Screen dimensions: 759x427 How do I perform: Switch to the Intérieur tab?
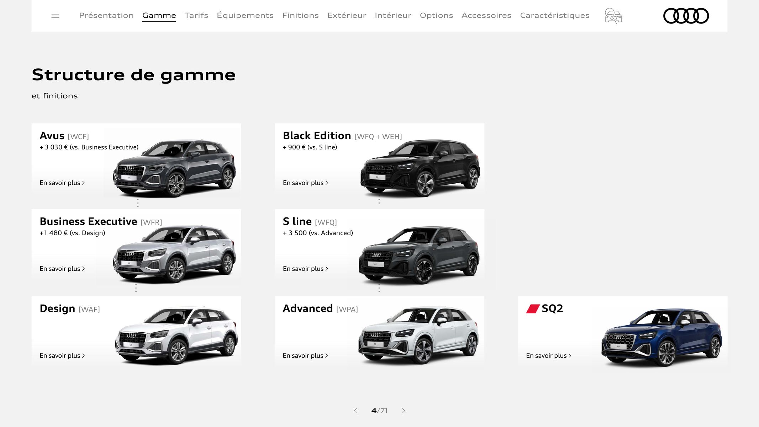[393, 15]
